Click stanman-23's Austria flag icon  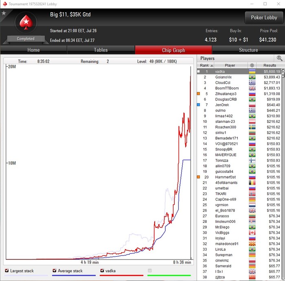pyautogui.click(x=252, y=122)
